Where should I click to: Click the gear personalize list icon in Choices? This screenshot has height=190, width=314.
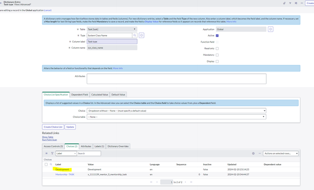pos(253,153)
